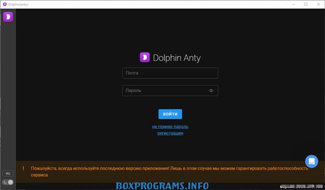Open the "регистрация" sign-up link
The image size is (325, 190).
click(170, 133)
